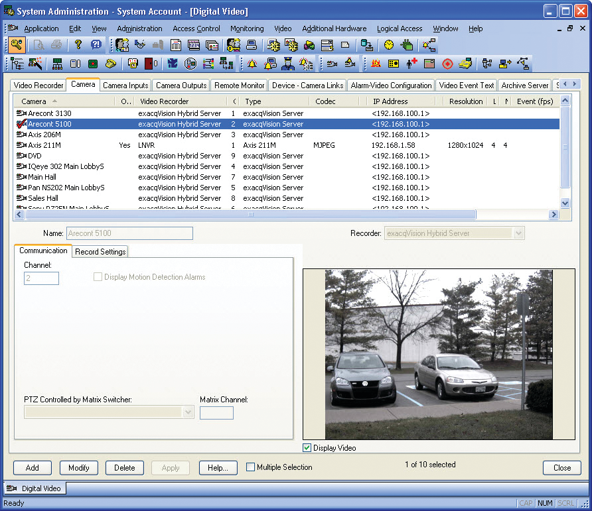Click the intercom keypad toolbar icon
Image resolution: width=592 pixels, height=511 pixels.
tap(393, 64)
